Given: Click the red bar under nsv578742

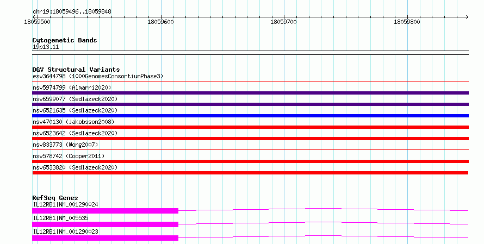Looking at the screenshot, I should point(250,161).
